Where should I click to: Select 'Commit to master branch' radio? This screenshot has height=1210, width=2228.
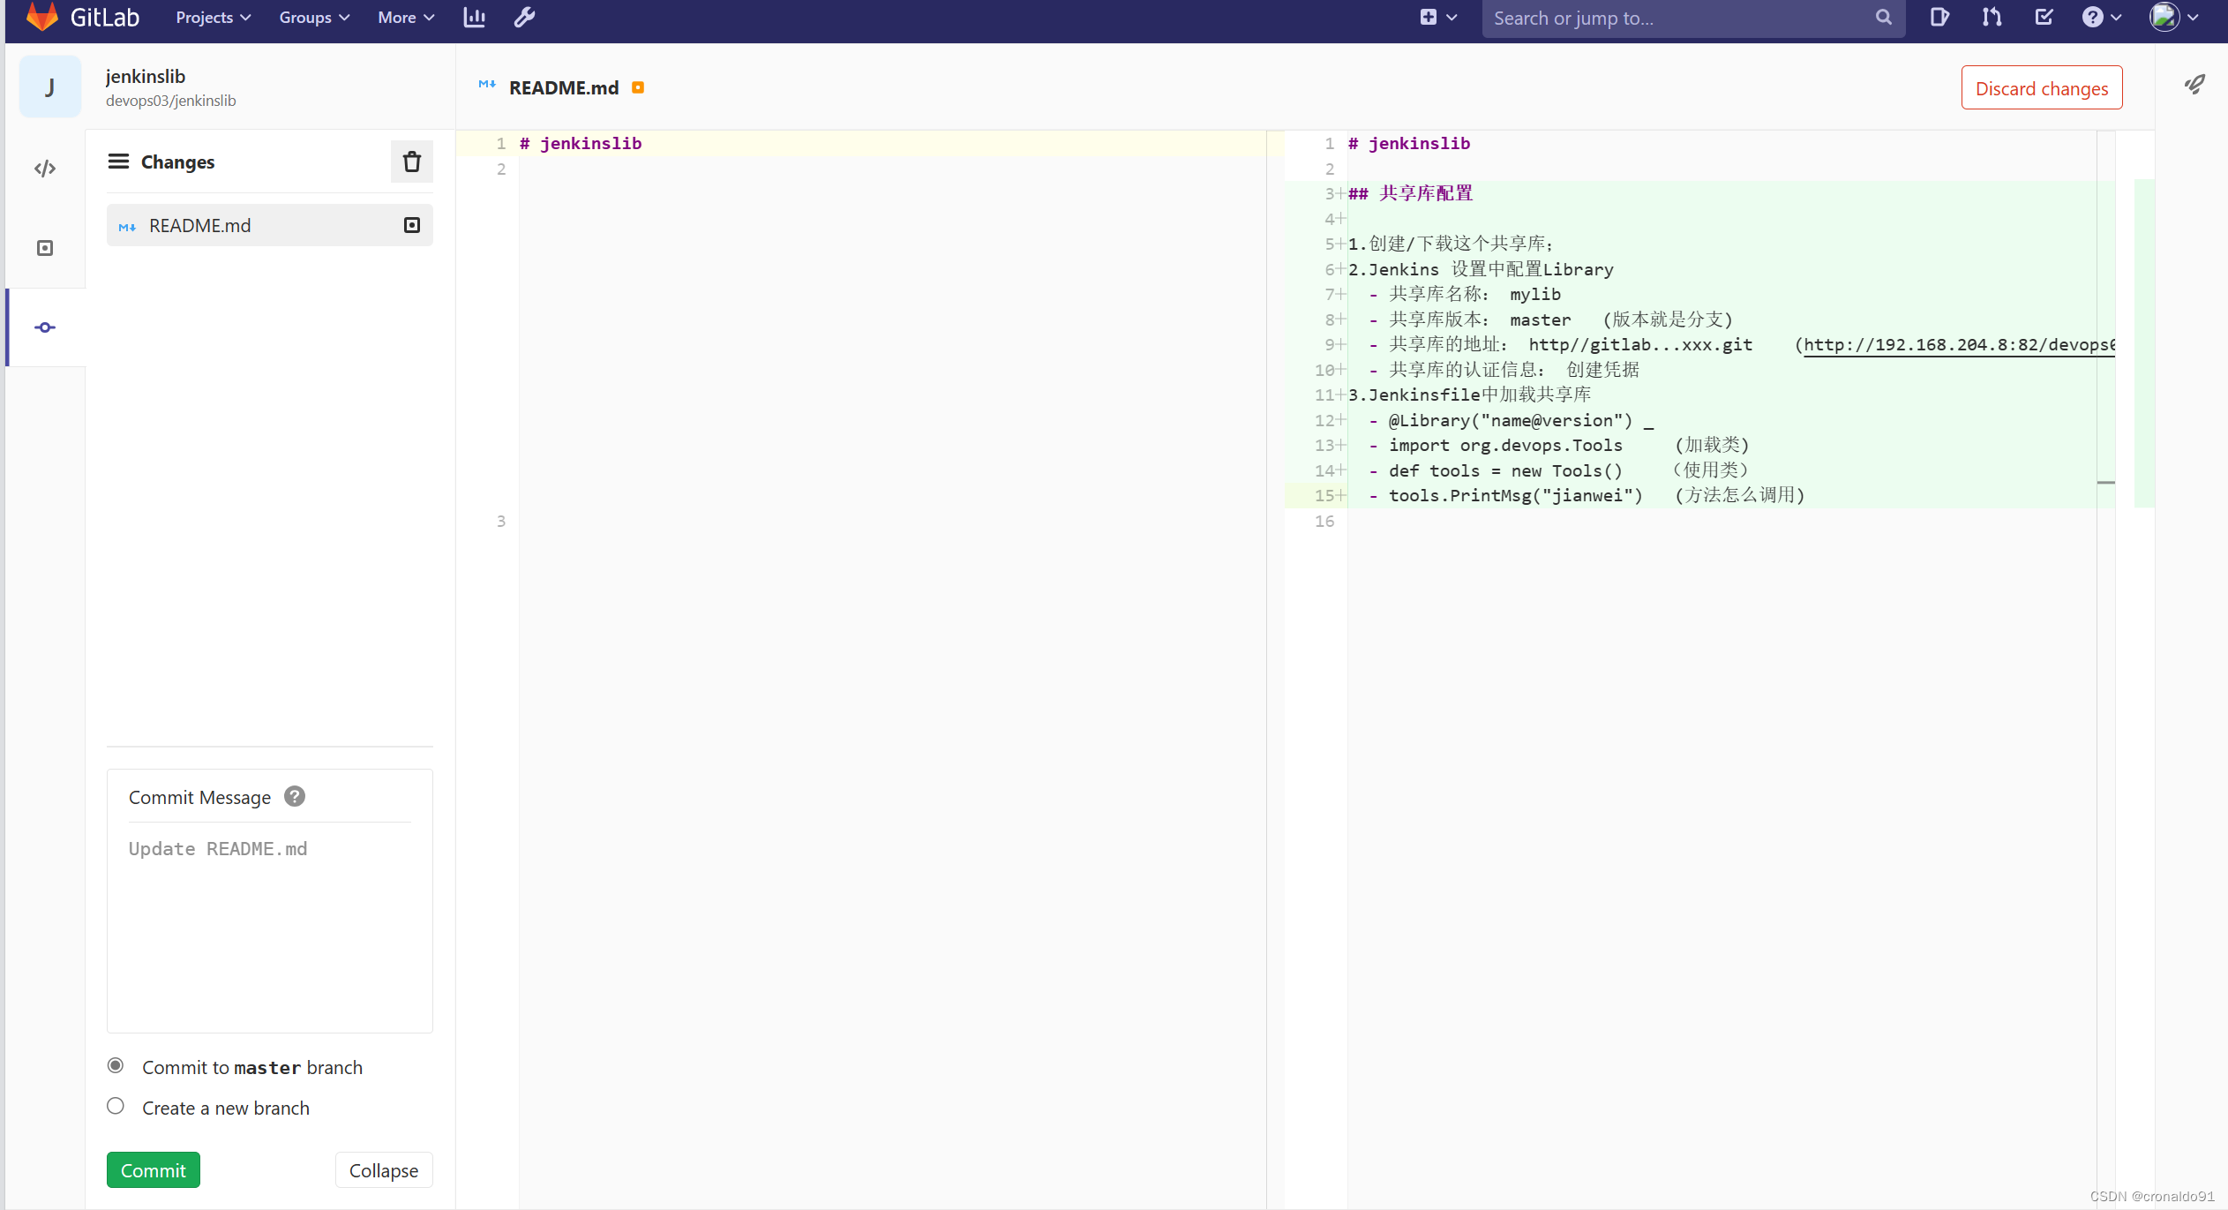116,1065
